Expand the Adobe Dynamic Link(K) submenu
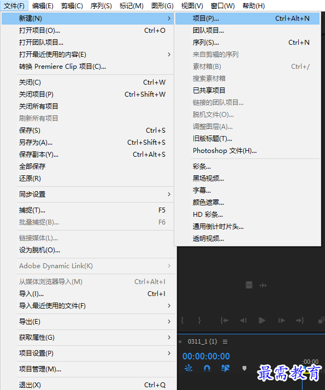 [169, 265]
